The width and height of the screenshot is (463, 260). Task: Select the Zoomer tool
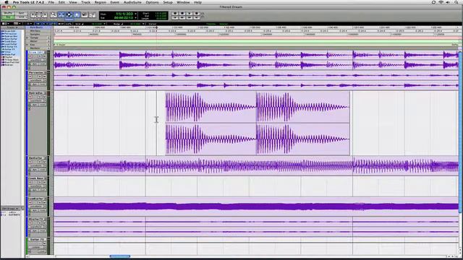click(x=54, y=14)
